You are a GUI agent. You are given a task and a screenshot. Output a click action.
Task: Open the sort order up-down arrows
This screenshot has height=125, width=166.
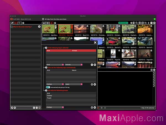148,23
